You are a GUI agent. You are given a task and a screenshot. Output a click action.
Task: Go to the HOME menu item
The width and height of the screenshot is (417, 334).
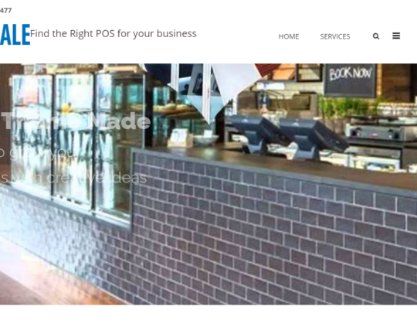pyautogui.click(x=289, y=36)
